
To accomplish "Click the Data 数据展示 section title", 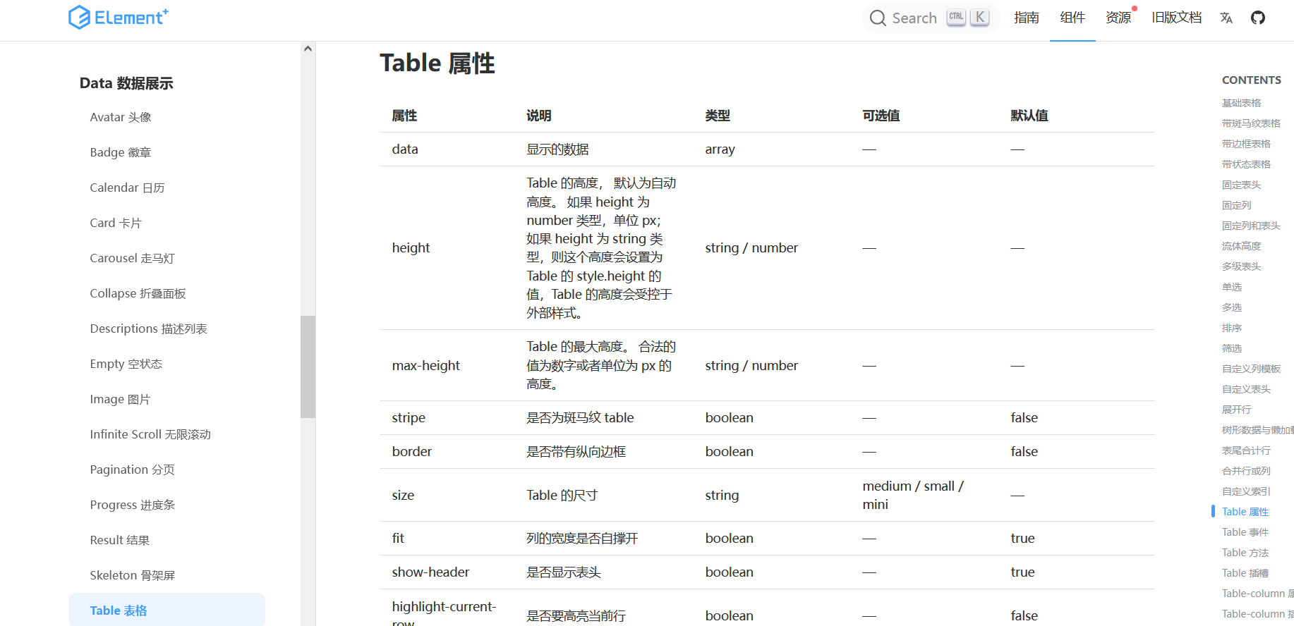I will click(126, 83).
